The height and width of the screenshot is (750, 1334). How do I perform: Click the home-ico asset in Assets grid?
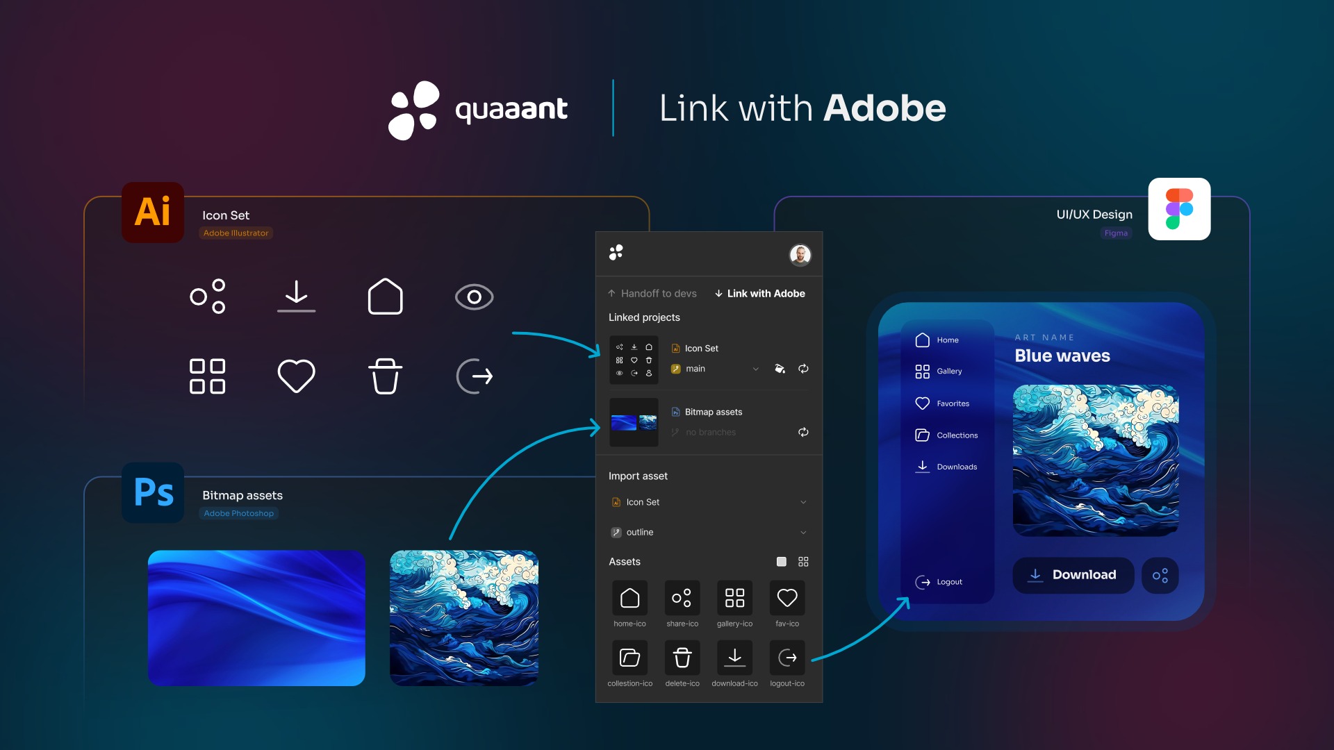click(x=629, y=598)
